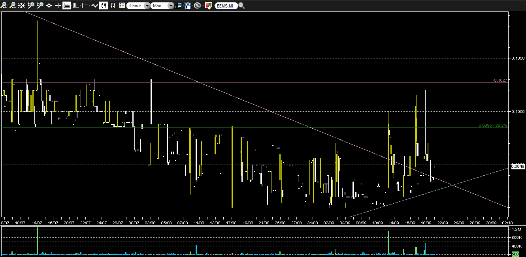Toggle the crosshair cursor
526x257 pixels.
[58, 6]
